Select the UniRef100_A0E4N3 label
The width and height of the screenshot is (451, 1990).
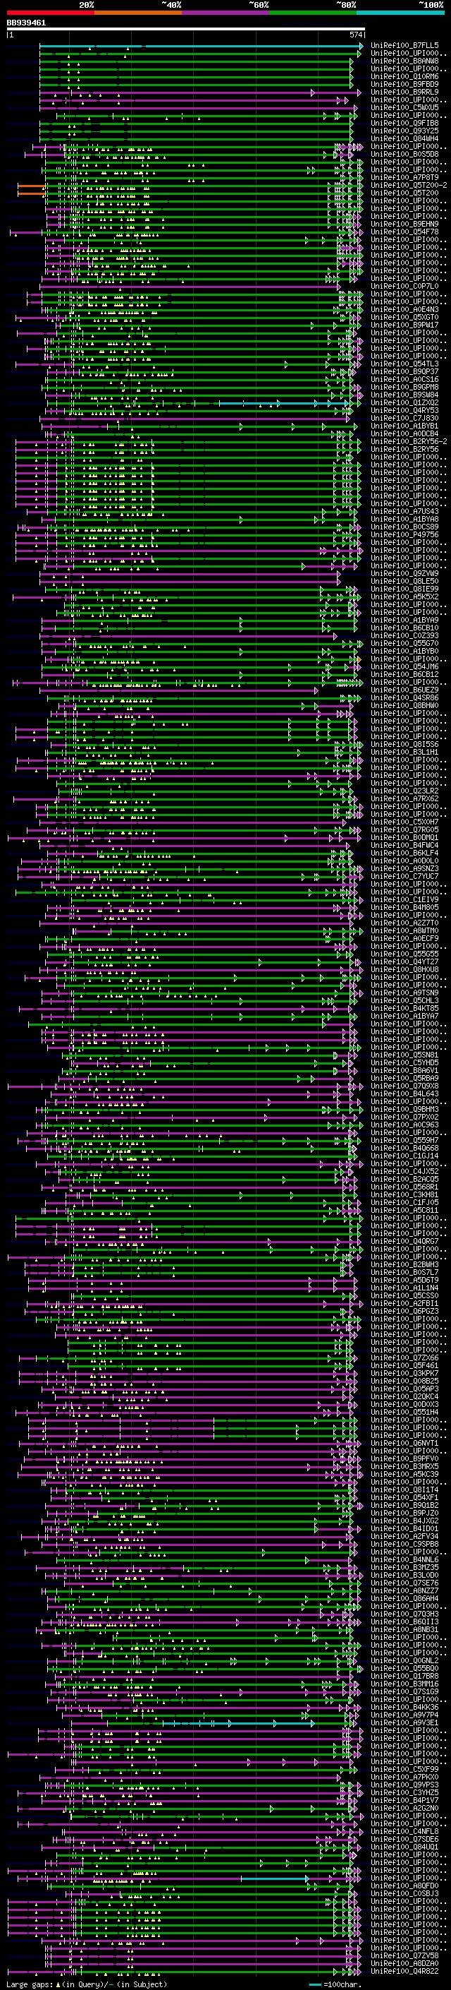point(404,310)
